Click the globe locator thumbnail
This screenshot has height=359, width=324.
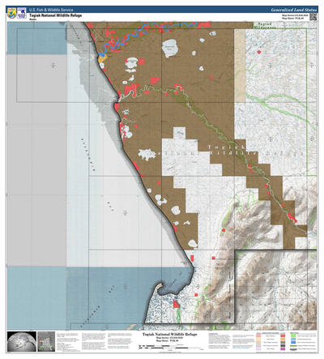coord(22,342)
